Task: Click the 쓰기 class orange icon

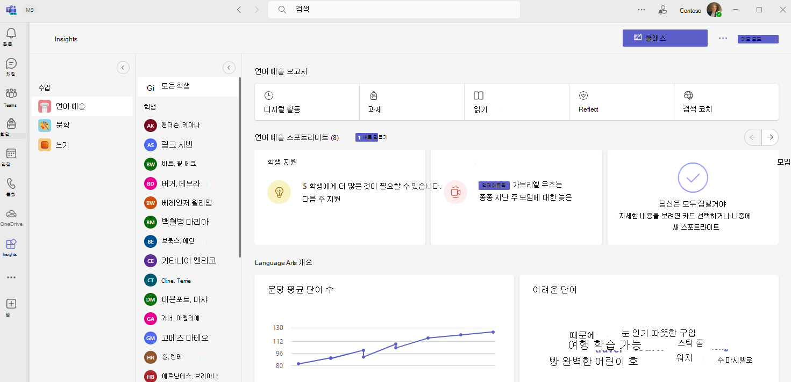Action: pos(45,145)
